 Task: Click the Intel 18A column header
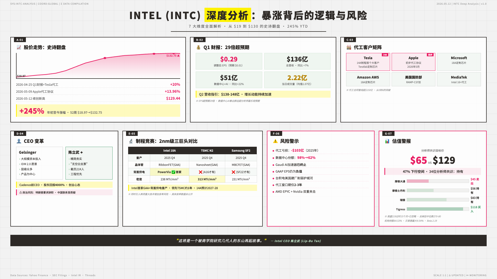click(170, 151)
